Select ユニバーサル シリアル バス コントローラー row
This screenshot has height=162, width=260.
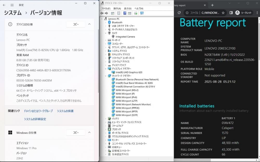tap(129, 144)
